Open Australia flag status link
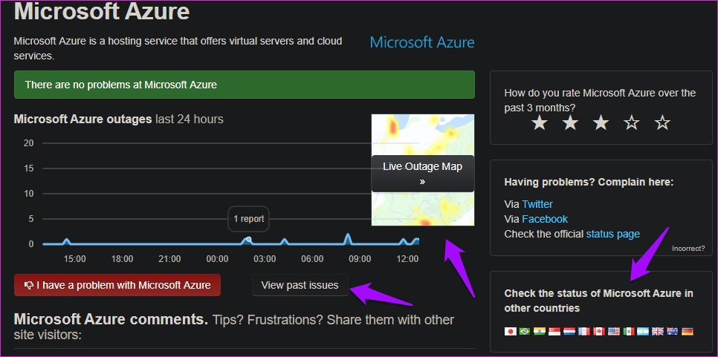This screenshot has height=357, width=718. click(x=672, y=332)
